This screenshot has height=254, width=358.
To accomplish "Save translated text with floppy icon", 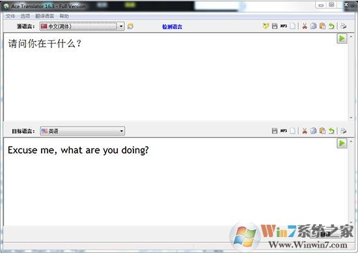I will pos(275,131).
